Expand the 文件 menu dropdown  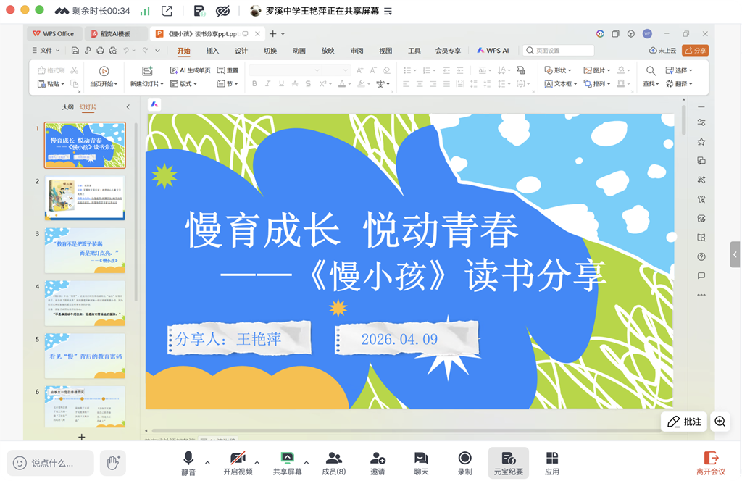(46, 51)
